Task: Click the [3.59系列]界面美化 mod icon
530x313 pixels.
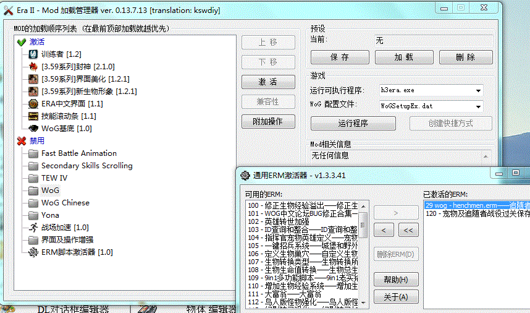Action: pyautogui.click(x=33, y=79)
